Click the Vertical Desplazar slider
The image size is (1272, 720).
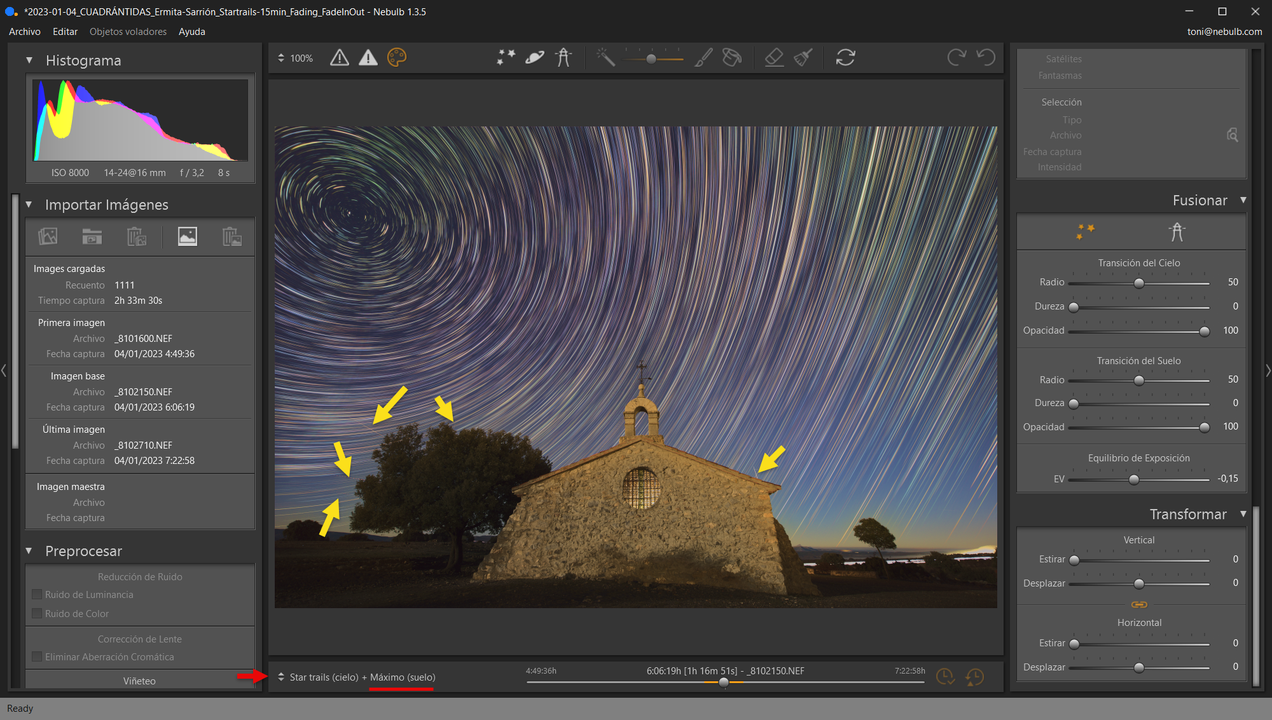[1138, 583]
